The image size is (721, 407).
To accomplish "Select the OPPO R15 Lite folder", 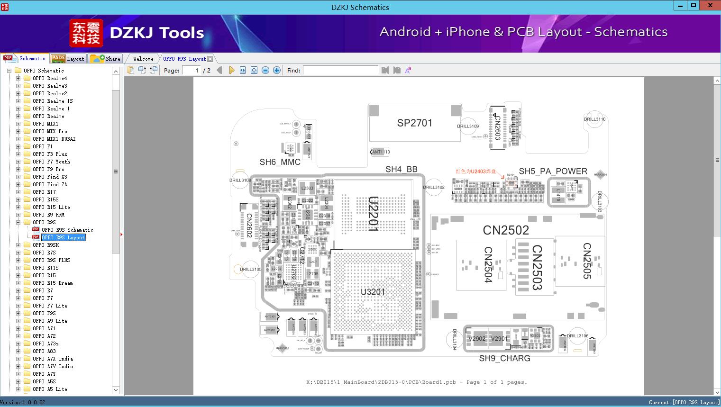I will click(51, 207).
